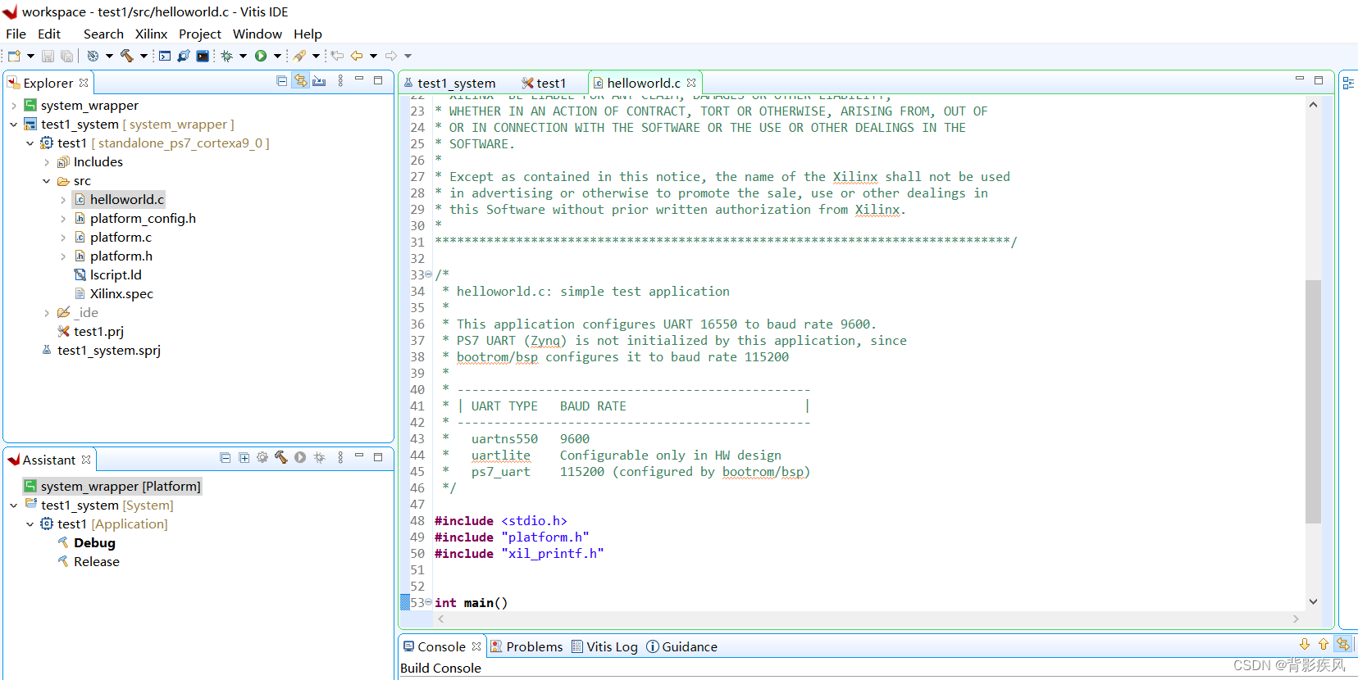Click editor horizontal scroll right arrow

pos(1296,619)
